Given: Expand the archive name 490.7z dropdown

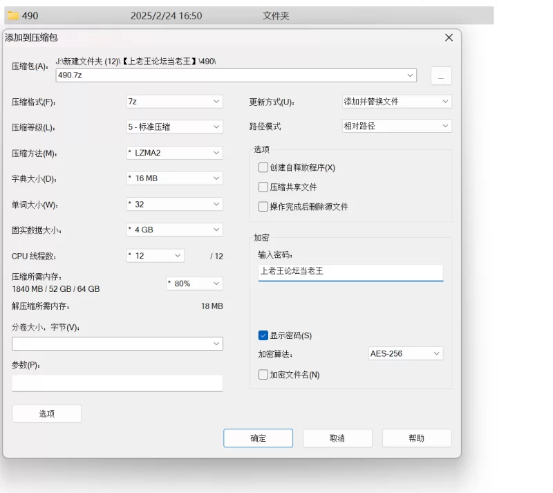Looking at the screenshot, I should 410,75.
